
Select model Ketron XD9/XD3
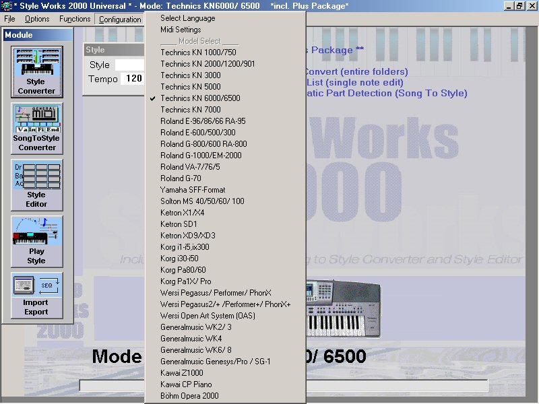coord(225,236)
